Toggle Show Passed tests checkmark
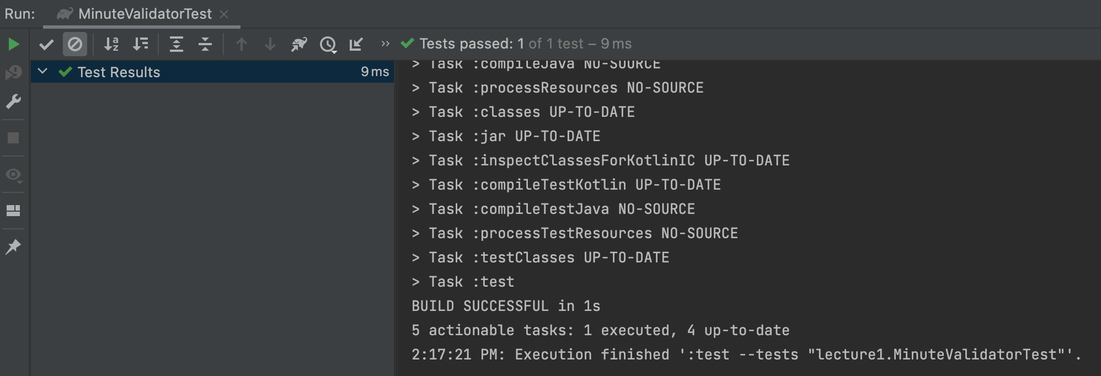This screenshot has height=376, width=1101. (x=47, y=44)
